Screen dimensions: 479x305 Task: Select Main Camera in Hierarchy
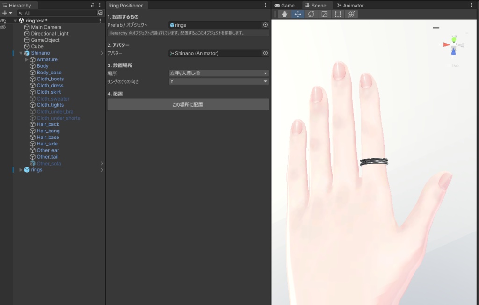point(46,27)
